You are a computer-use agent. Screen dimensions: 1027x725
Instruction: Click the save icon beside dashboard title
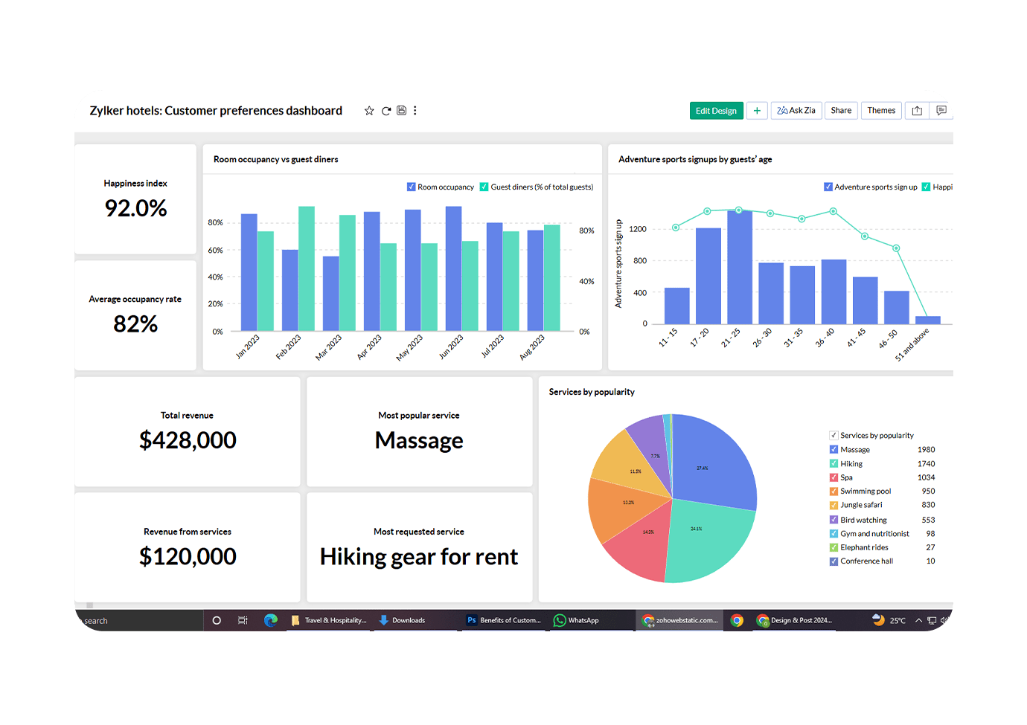pos(401,111)
